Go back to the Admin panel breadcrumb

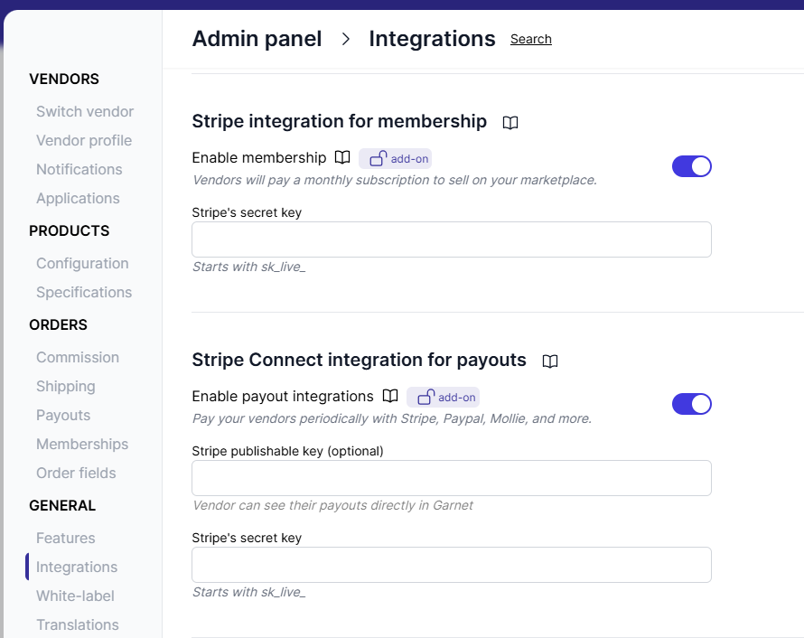(257, 39)
